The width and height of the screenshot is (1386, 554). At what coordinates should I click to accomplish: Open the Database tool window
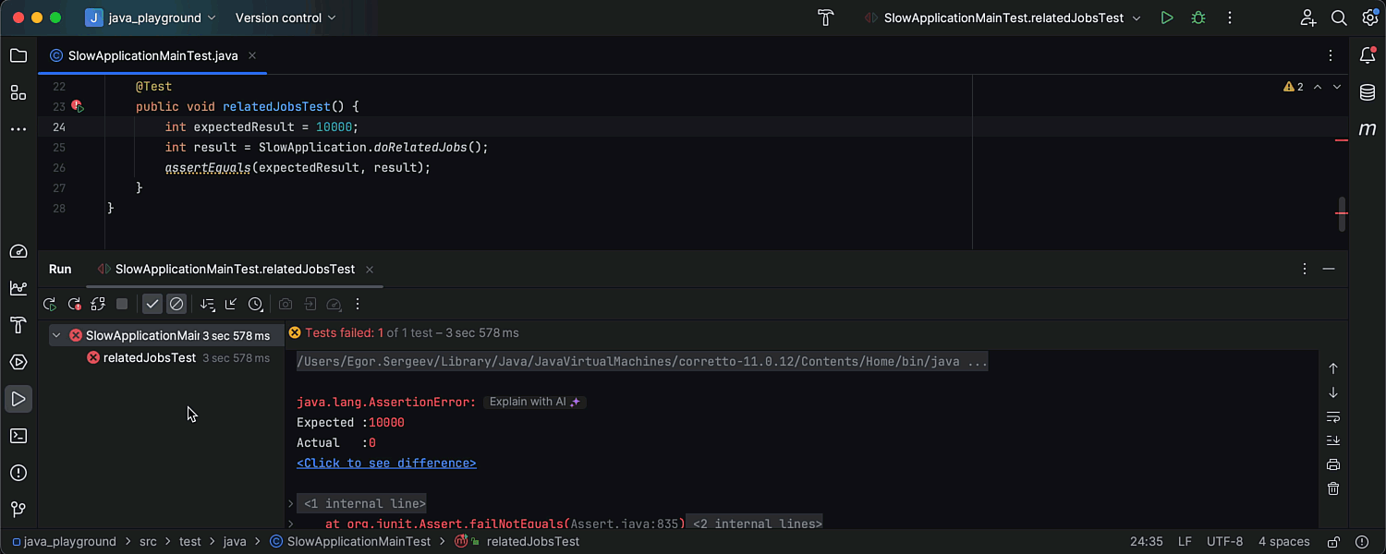1368,92
